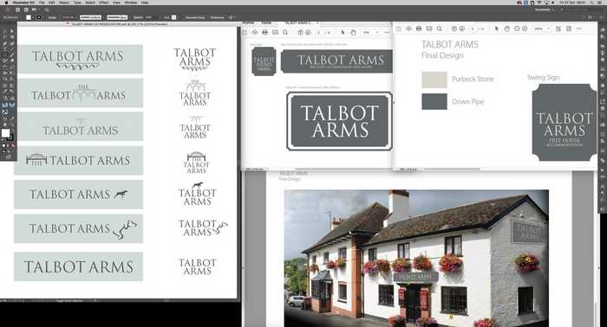Screen dimensions: 607x327
Task: Go to previous page in the Final Design window
Action: click(x=454, y=29)
